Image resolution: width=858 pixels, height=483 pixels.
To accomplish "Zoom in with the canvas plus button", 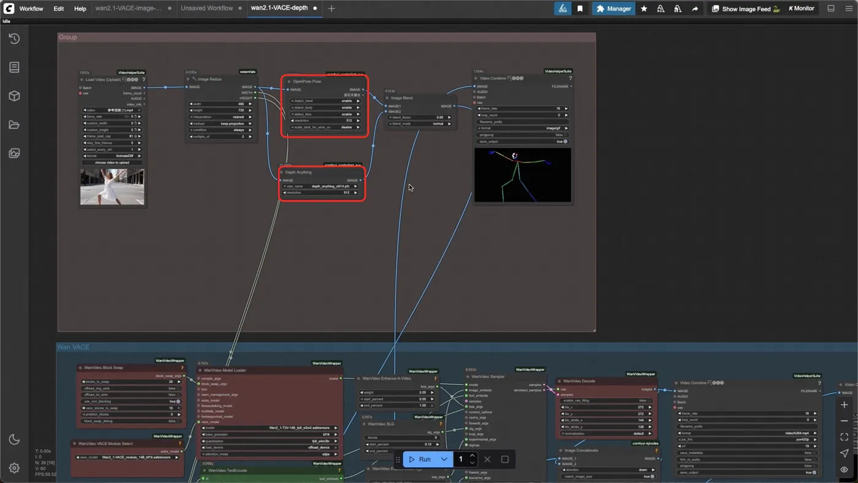I will pyautogui.click(x=844, y=405).
